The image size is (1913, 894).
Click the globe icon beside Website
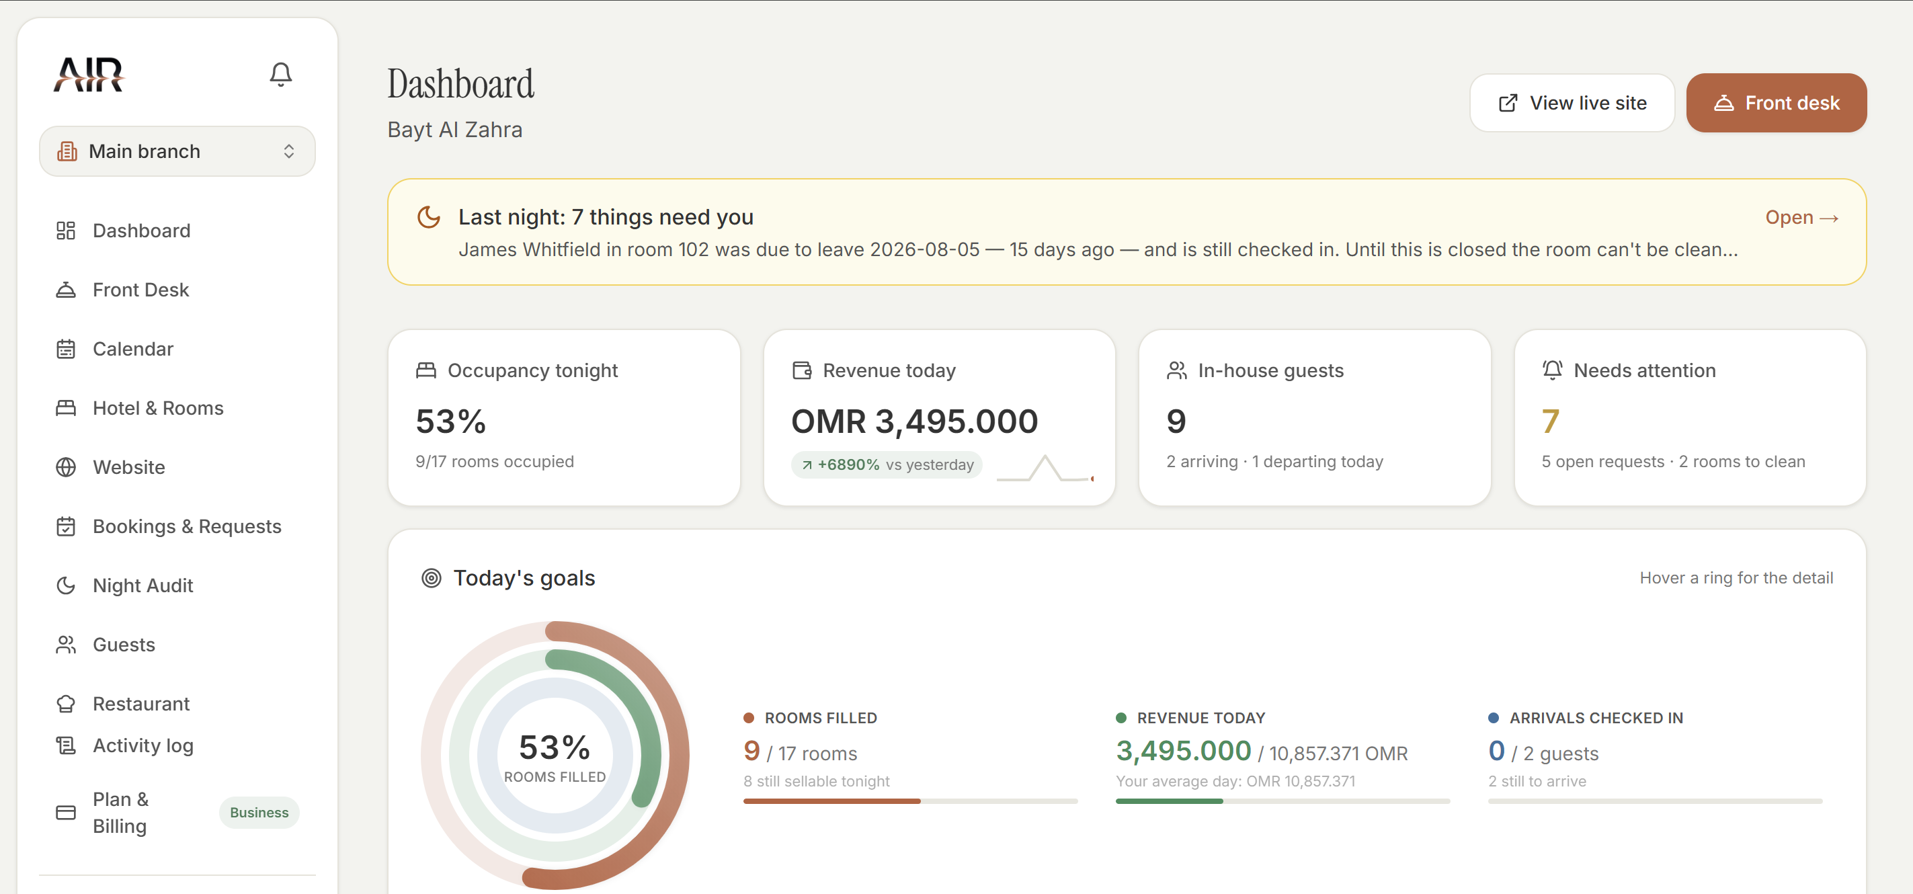tap(66, 468)
